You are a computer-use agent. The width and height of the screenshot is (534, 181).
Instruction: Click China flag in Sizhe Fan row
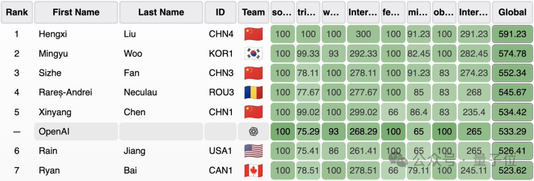pos(254,73)
